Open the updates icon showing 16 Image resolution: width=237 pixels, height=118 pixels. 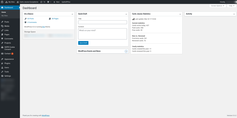click(41, 2)
